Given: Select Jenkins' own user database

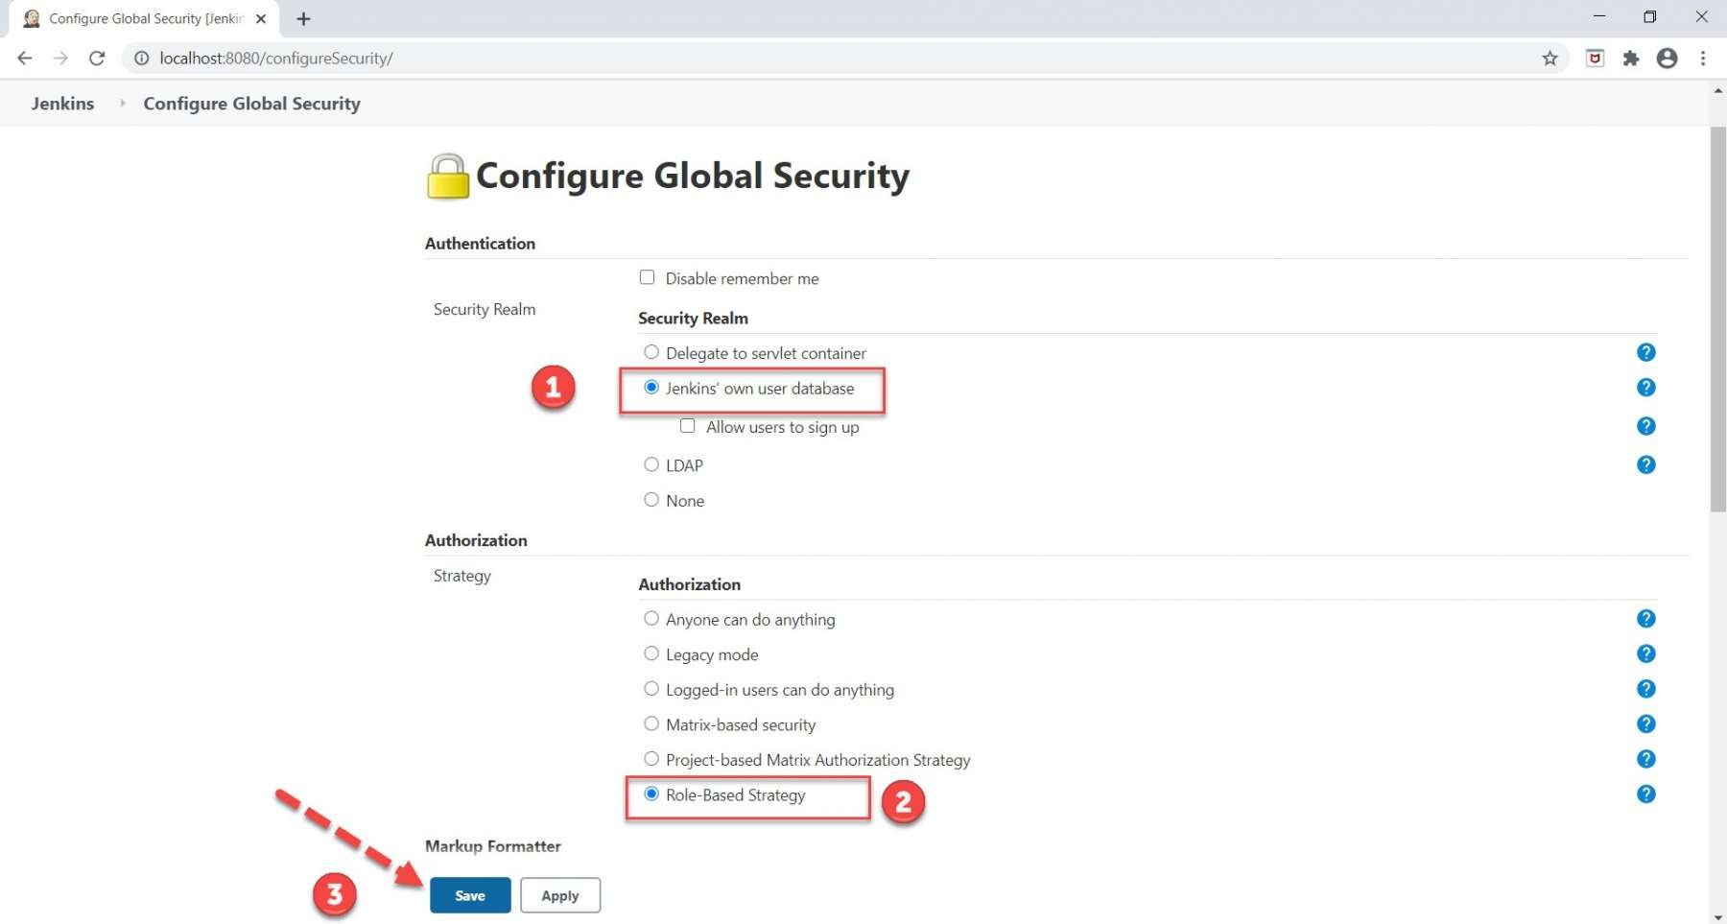Looking at the screenshot, I should tap(651, 388).
